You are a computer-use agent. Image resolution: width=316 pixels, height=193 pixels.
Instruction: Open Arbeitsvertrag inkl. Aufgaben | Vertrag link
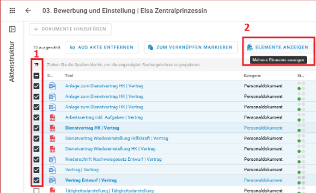(104, 117)
